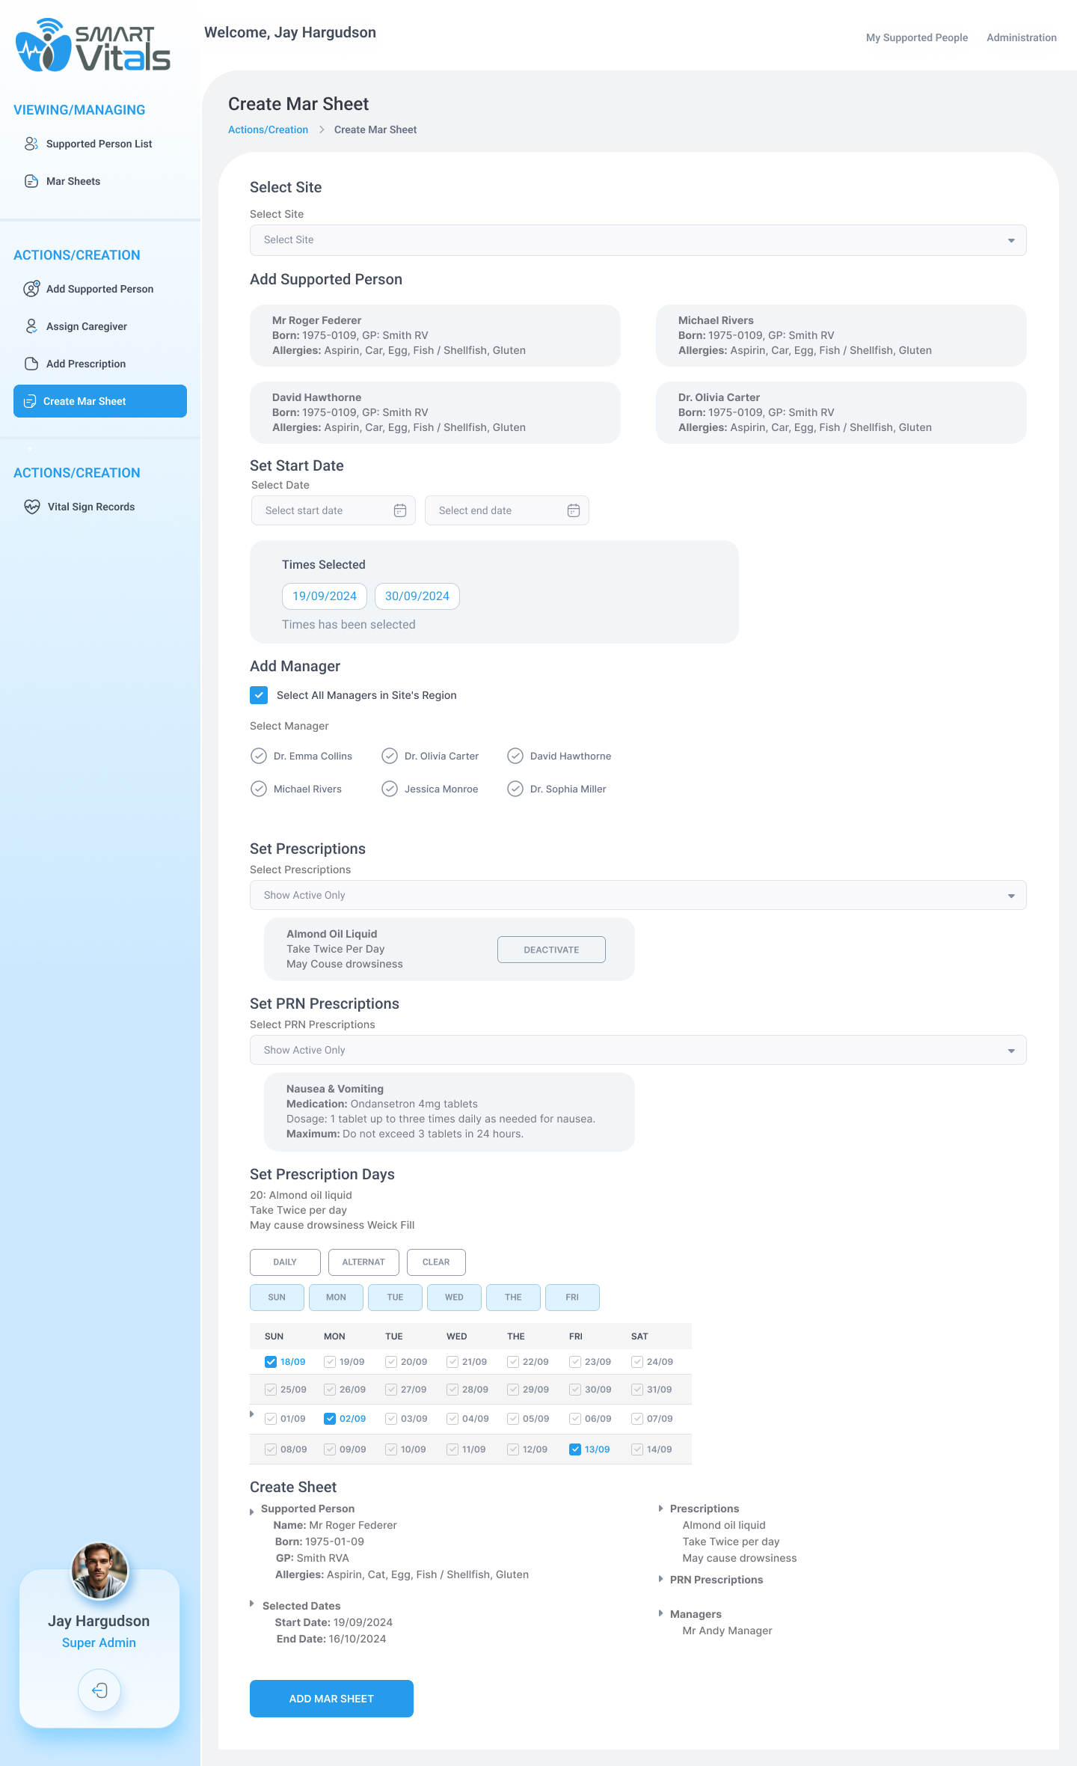This screenshot has height=1766, width=1077.
Task: Toggle the Dr. Emma Collins manager selection
Action: pos(259,756)
